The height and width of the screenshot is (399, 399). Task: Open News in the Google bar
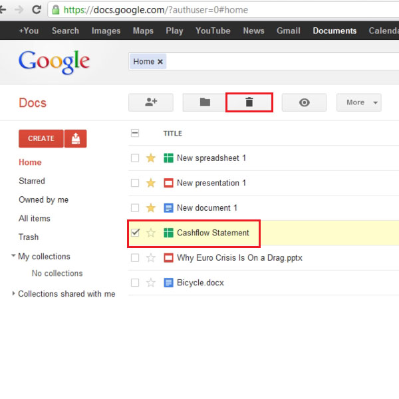tap(253, 31)
